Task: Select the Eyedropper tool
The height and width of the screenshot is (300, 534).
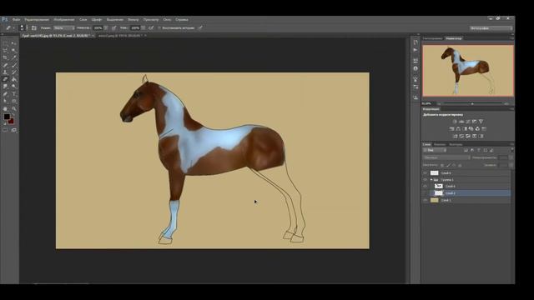Action: pyautogui.click(x=13, y=57)
